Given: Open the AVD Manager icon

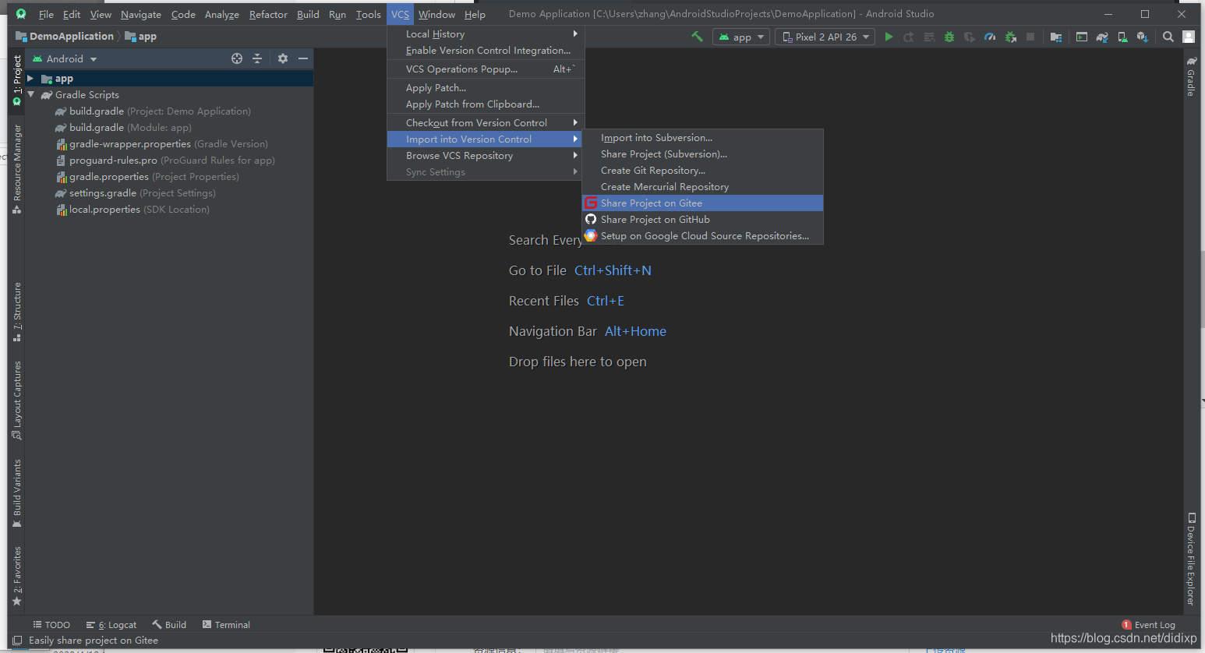Looking at the screenshot, I should point(1122,37).
